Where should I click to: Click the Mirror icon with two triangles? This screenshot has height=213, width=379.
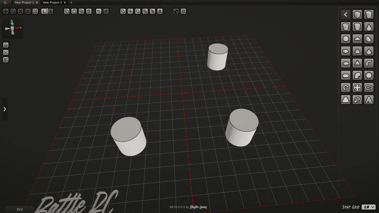[x=160, y=11]
